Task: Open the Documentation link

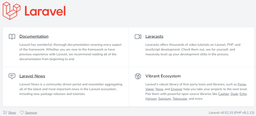Action: [34, 37]
